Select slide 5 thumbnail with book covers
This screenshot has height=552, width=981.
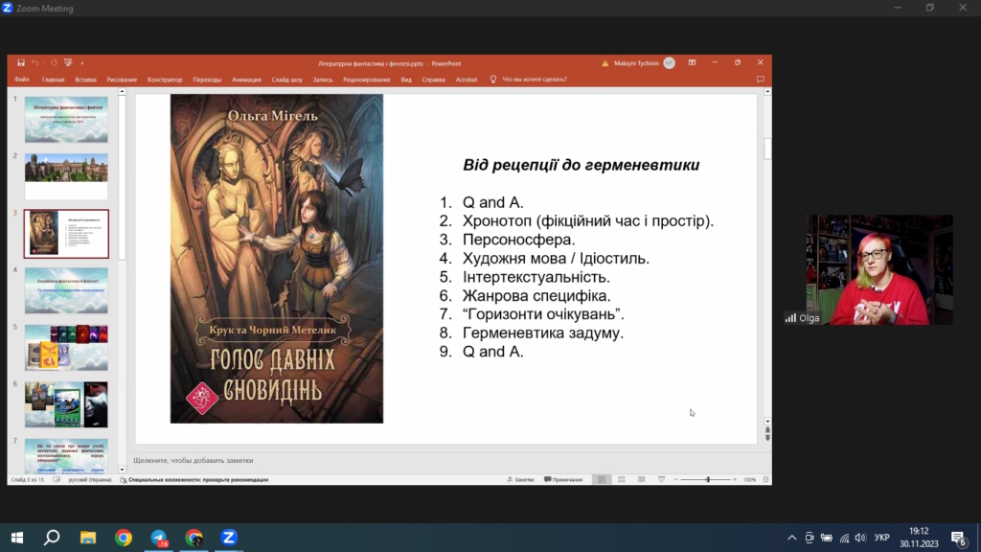(66, 347)
